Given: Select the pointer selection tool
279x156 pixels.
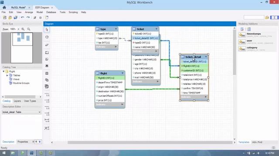Looking at the screenshot, I should tap(47, 29).
